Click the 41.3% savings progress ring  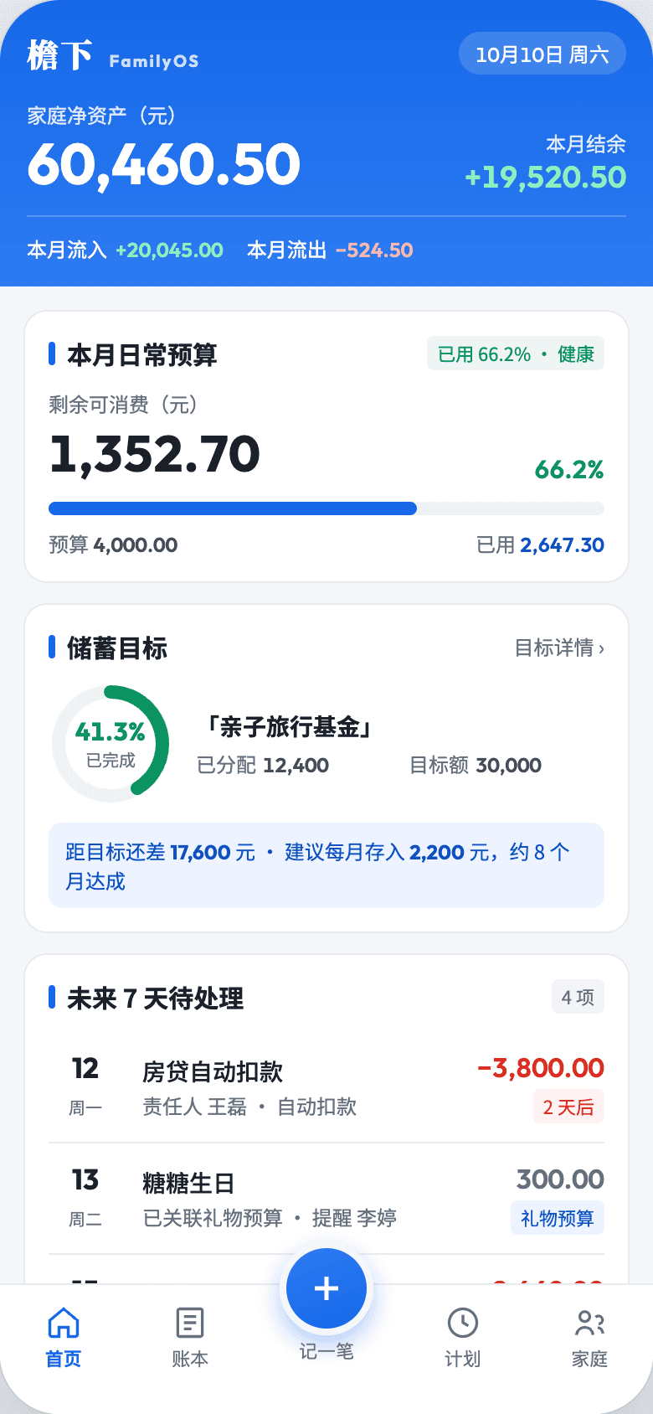point(111,743)
